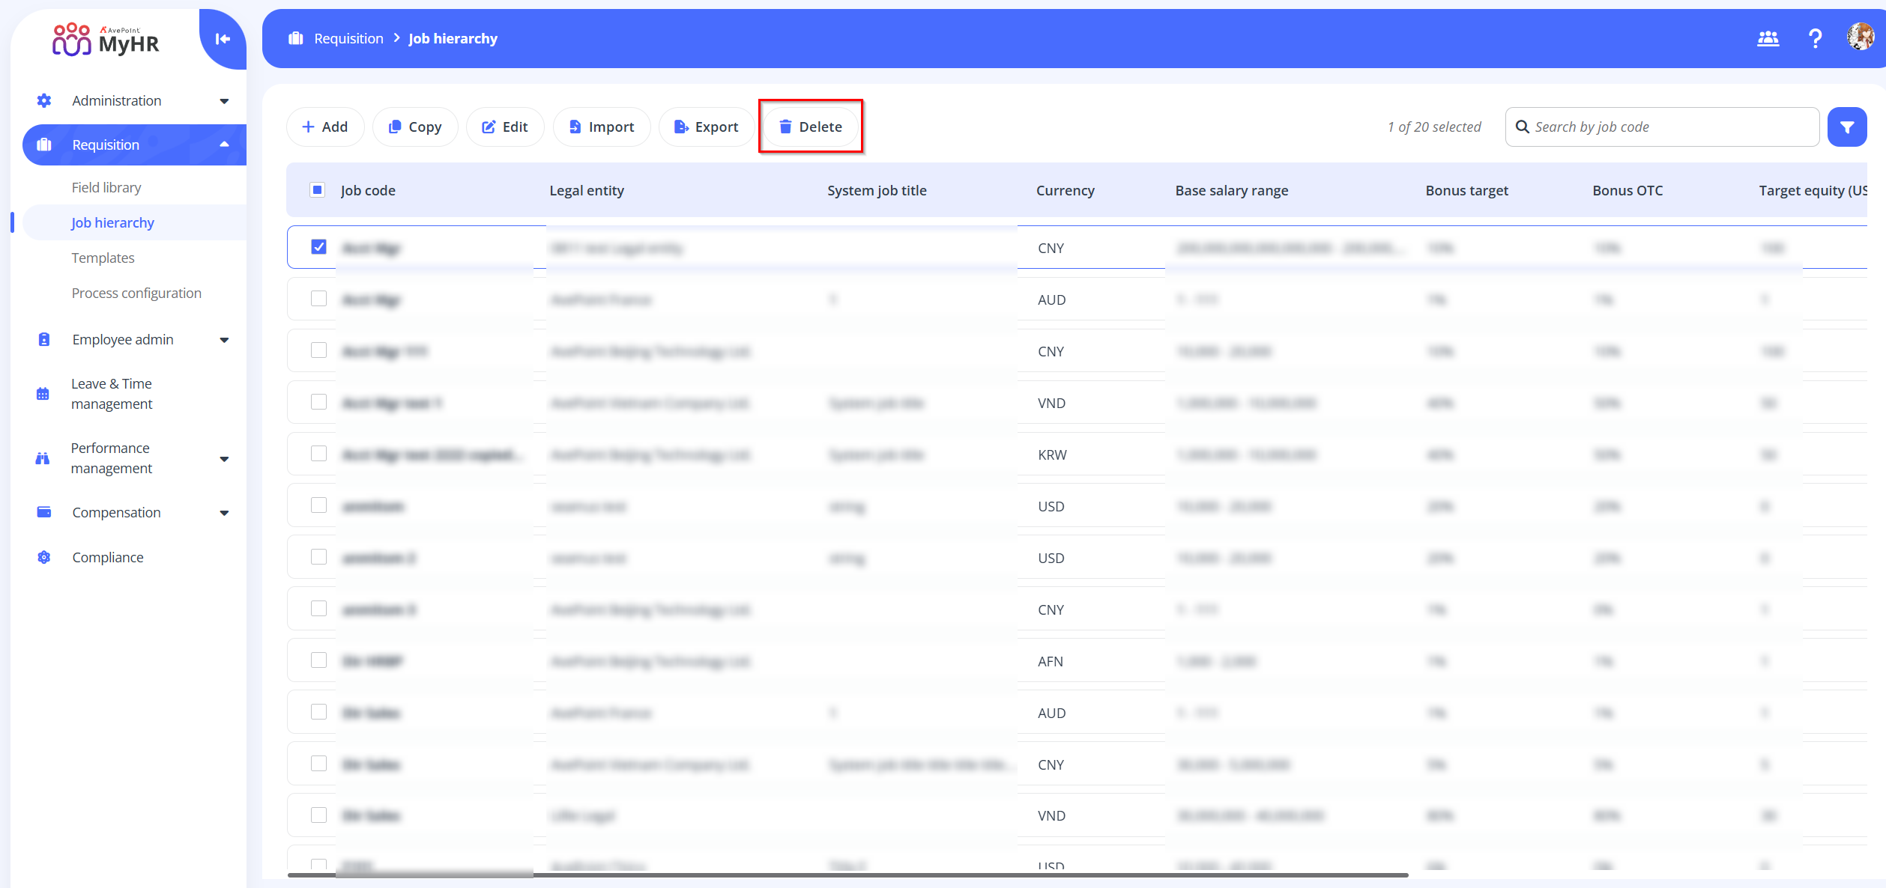1886x888 pixels.
Task: Click the Copy button
Action: (415, 127)
